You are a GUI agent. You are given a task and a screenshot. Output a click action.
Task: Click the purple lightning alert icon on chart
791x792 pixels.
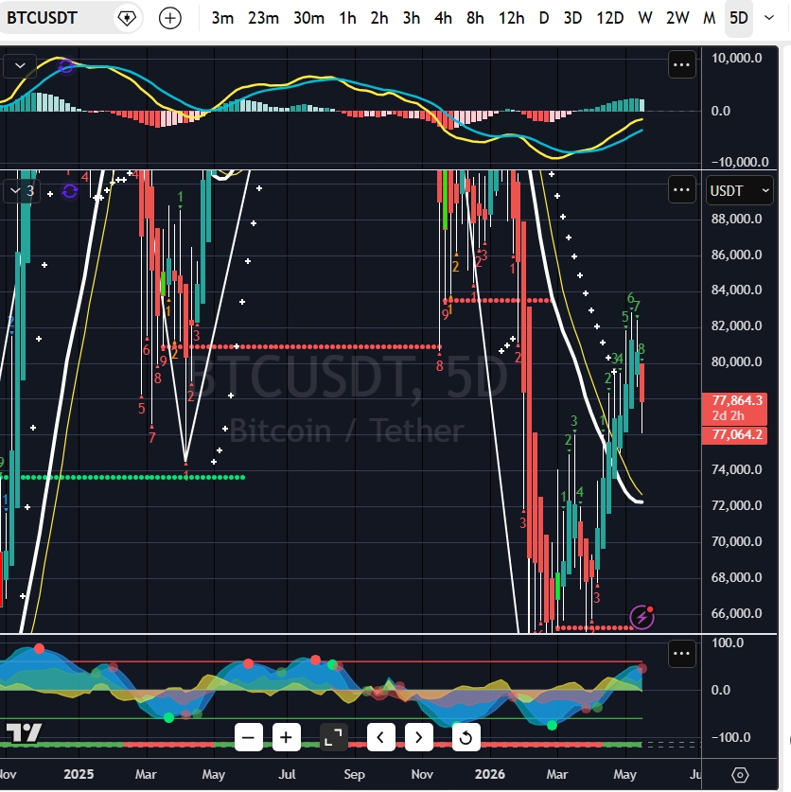click(642, 617)
